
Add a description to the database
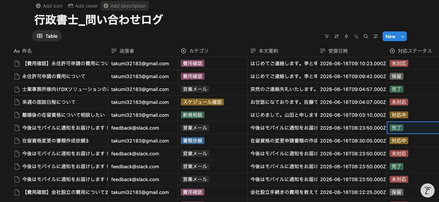(125, 6)
